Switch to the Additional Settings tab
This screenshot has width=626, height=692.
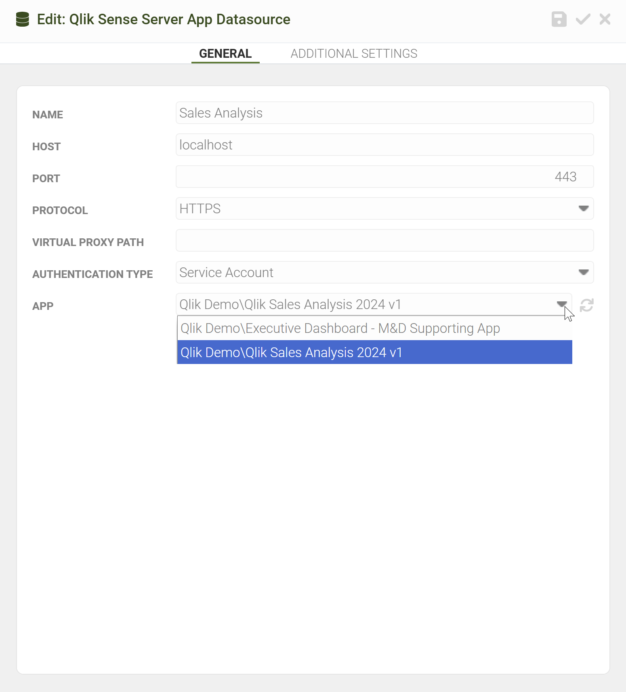[x=354, y=53]
